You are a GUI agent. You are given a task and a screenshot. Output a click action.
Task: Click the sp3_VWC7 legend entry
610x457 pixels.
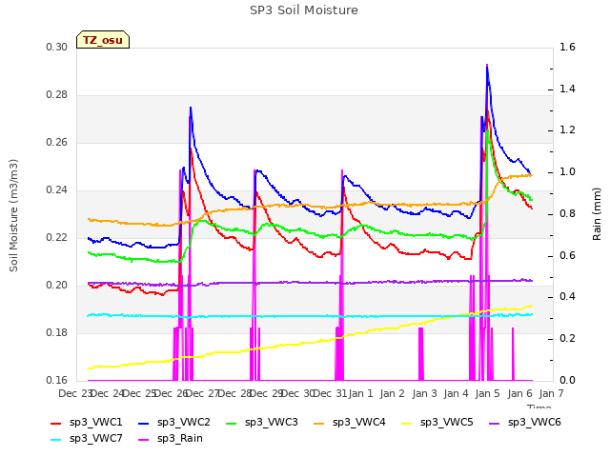[87, 438]
